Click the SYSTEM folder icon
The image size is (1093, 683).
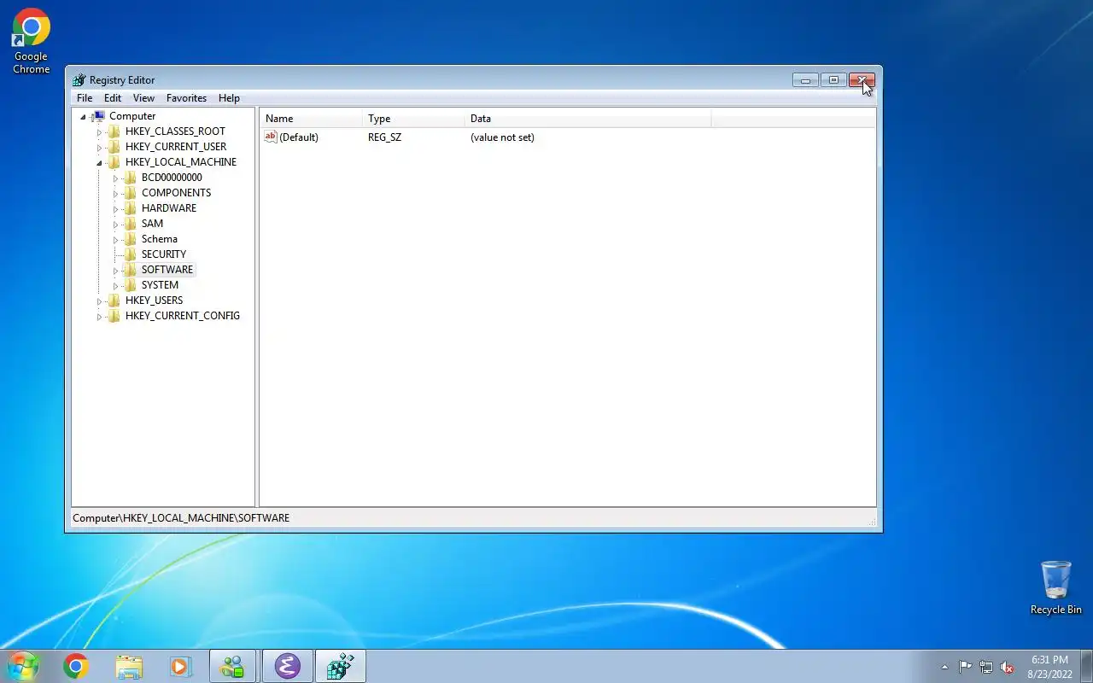130,285
